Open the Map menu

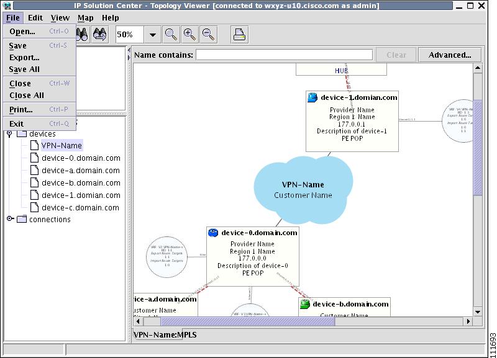tap(86, 18)
